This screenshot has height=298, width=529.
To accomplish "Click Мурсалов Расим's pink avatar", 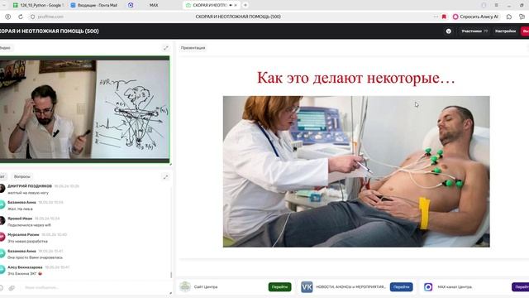I will point(2,238).
